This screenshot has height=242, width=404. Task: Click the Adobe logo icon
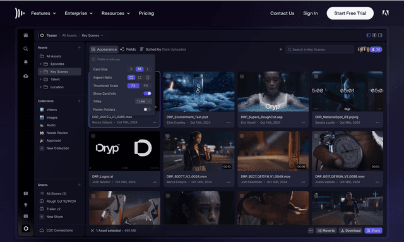(385, 13)
